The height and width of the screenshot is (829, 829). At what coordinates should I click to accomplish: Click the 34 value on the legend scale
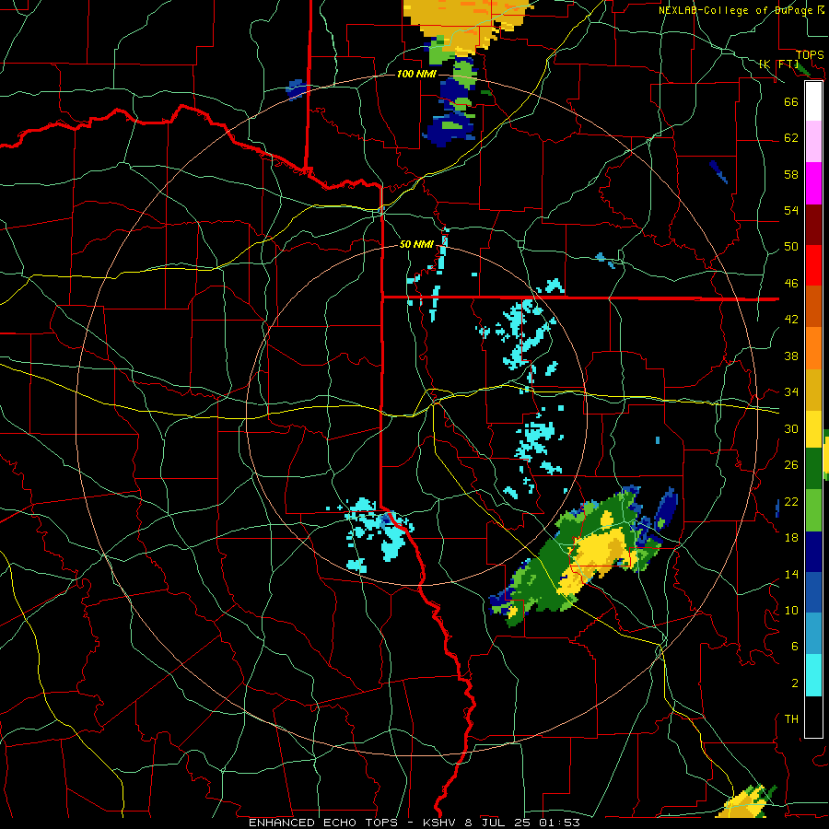(x=791, y=392)
